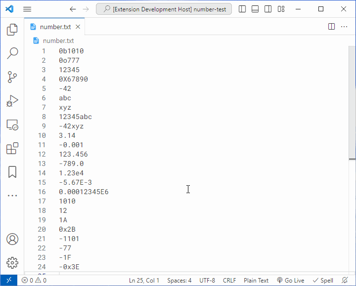
Task: Open the Source Control view
Action: 12,77
